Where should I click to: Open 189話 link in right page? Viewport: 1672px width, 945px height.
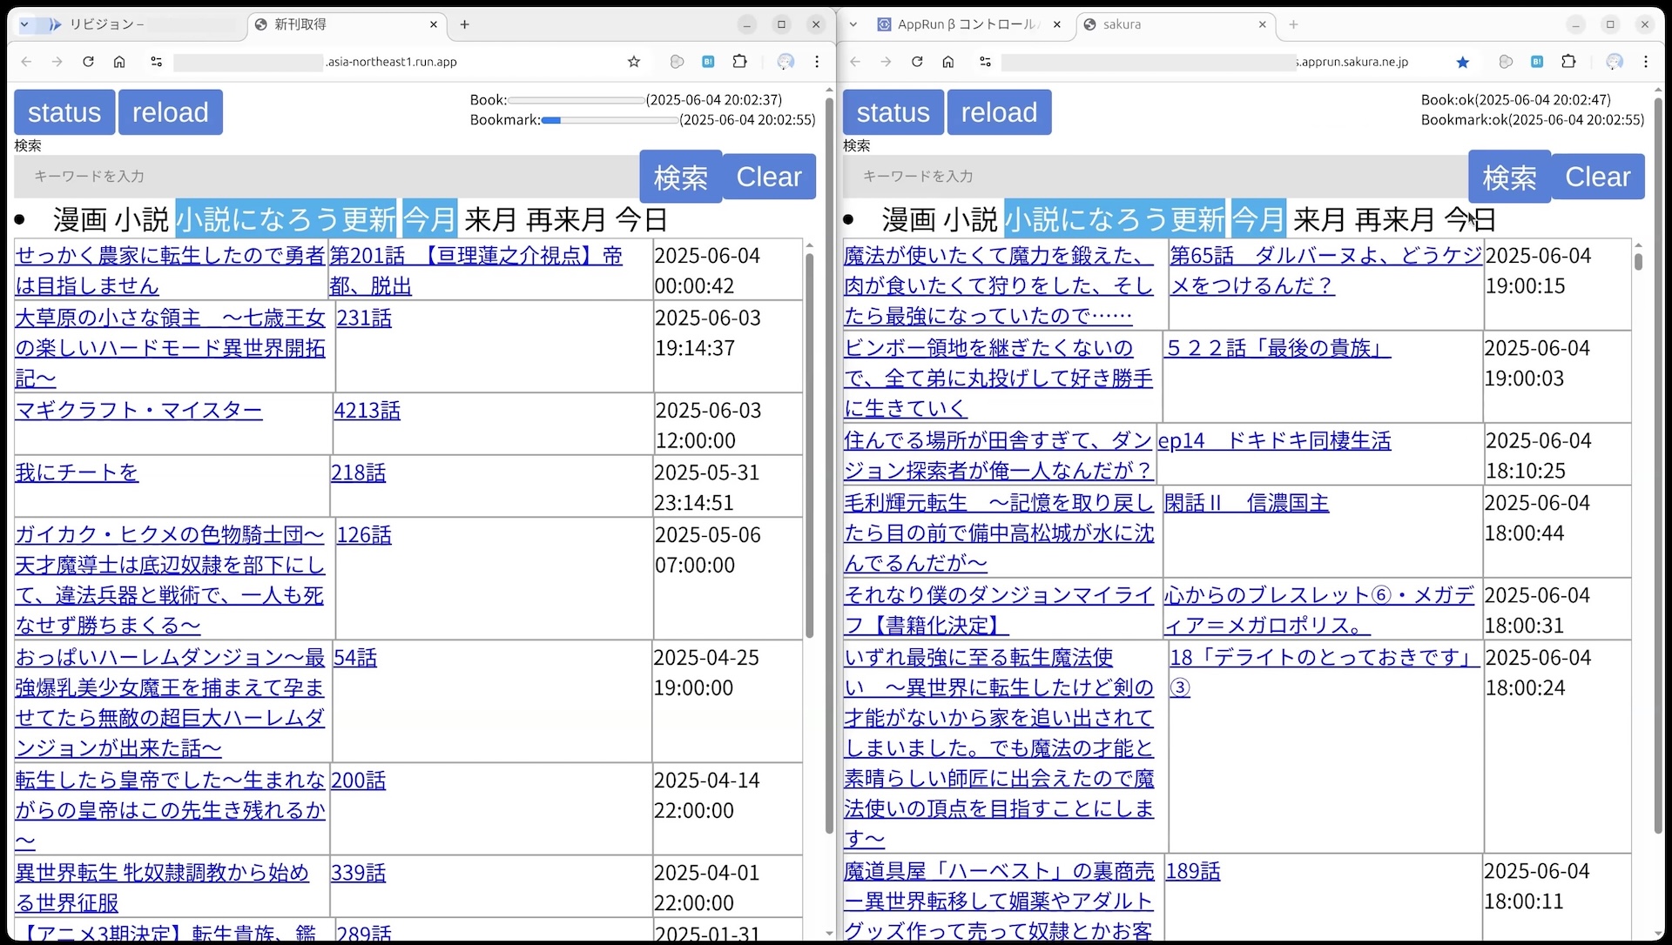pos(1193,871)
